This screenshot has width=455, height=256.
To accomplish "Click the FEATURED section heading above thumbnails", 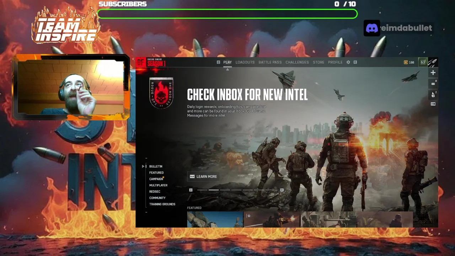I will click(194, 208).
